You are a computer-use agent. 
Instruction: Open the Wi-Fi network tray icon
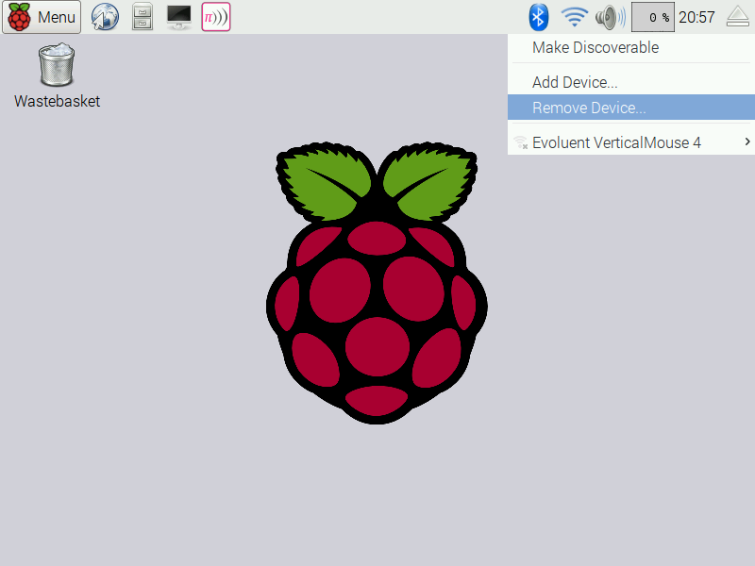pos(575,17)
